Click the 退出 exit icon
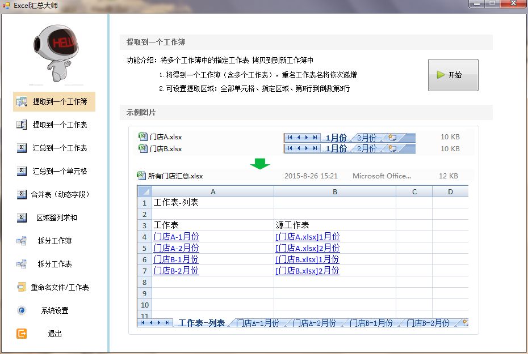 (x=21, y=334)
